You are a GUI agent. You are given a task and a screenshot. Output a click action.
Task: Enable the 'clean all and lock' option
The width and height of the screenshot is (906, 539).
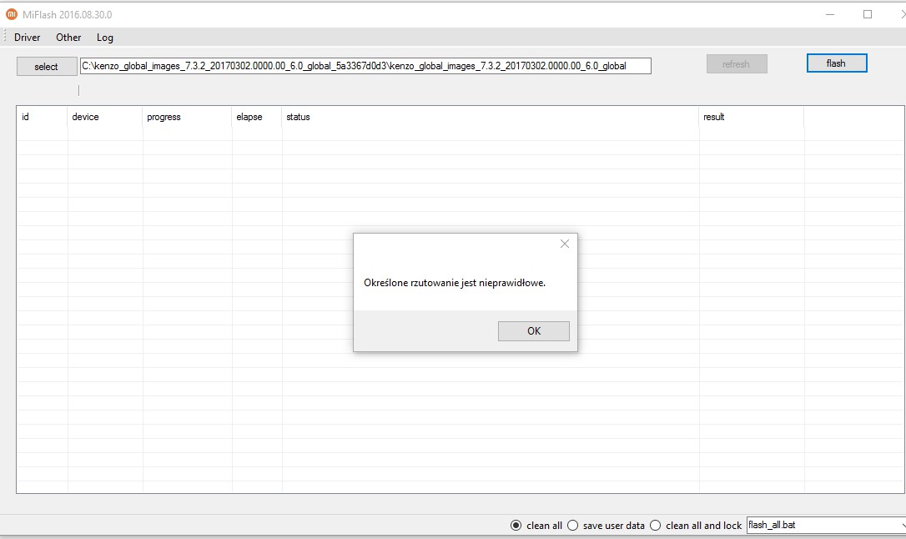(655, 526)
